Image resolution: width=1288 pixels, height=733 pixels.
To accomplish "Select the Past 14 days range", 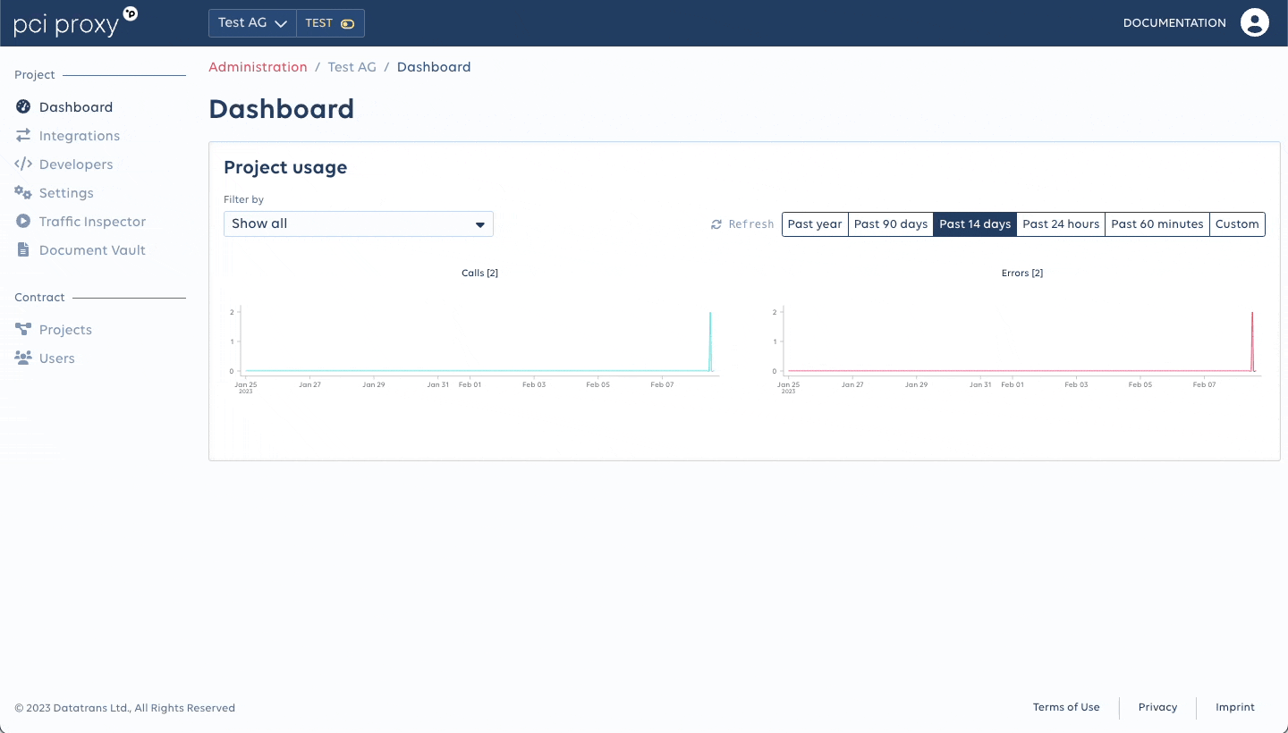I will 975,224.
